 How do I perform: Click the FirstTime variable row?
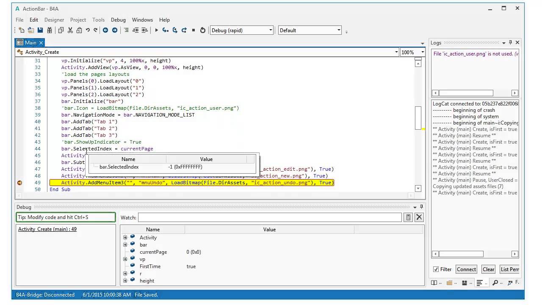click(272, 266)
